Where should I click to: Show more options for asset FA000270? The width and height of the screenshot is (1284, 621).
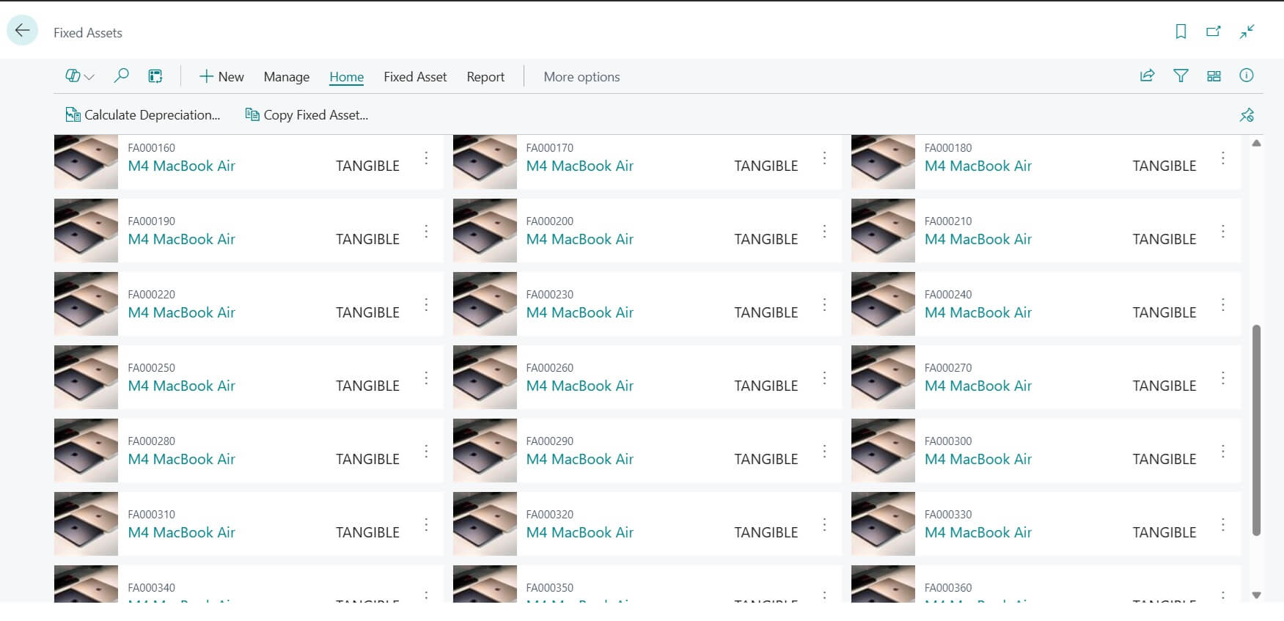click(x=1222, y=378)
